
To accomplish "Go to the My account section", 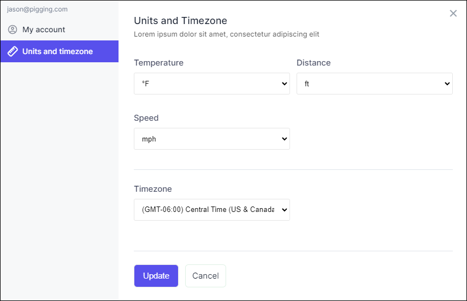I will [x=44, y=29].
